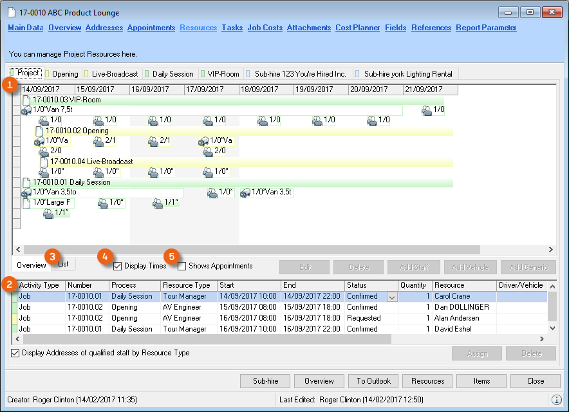Switch to the Live-Broadcast tab

111,74
